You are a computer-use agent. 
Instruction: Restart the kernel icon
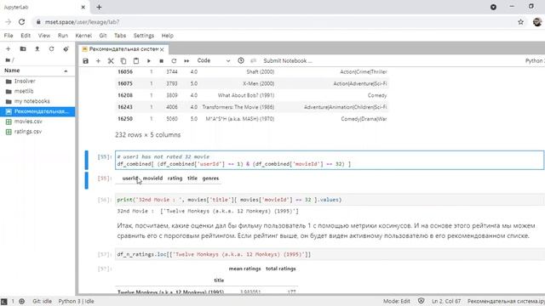[174, 60]
